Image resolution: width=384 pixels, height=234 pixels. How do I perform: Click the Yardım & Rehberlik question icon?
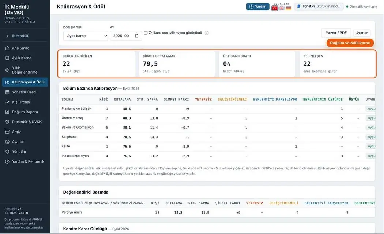pyautogui.click(x=7, y=161)
